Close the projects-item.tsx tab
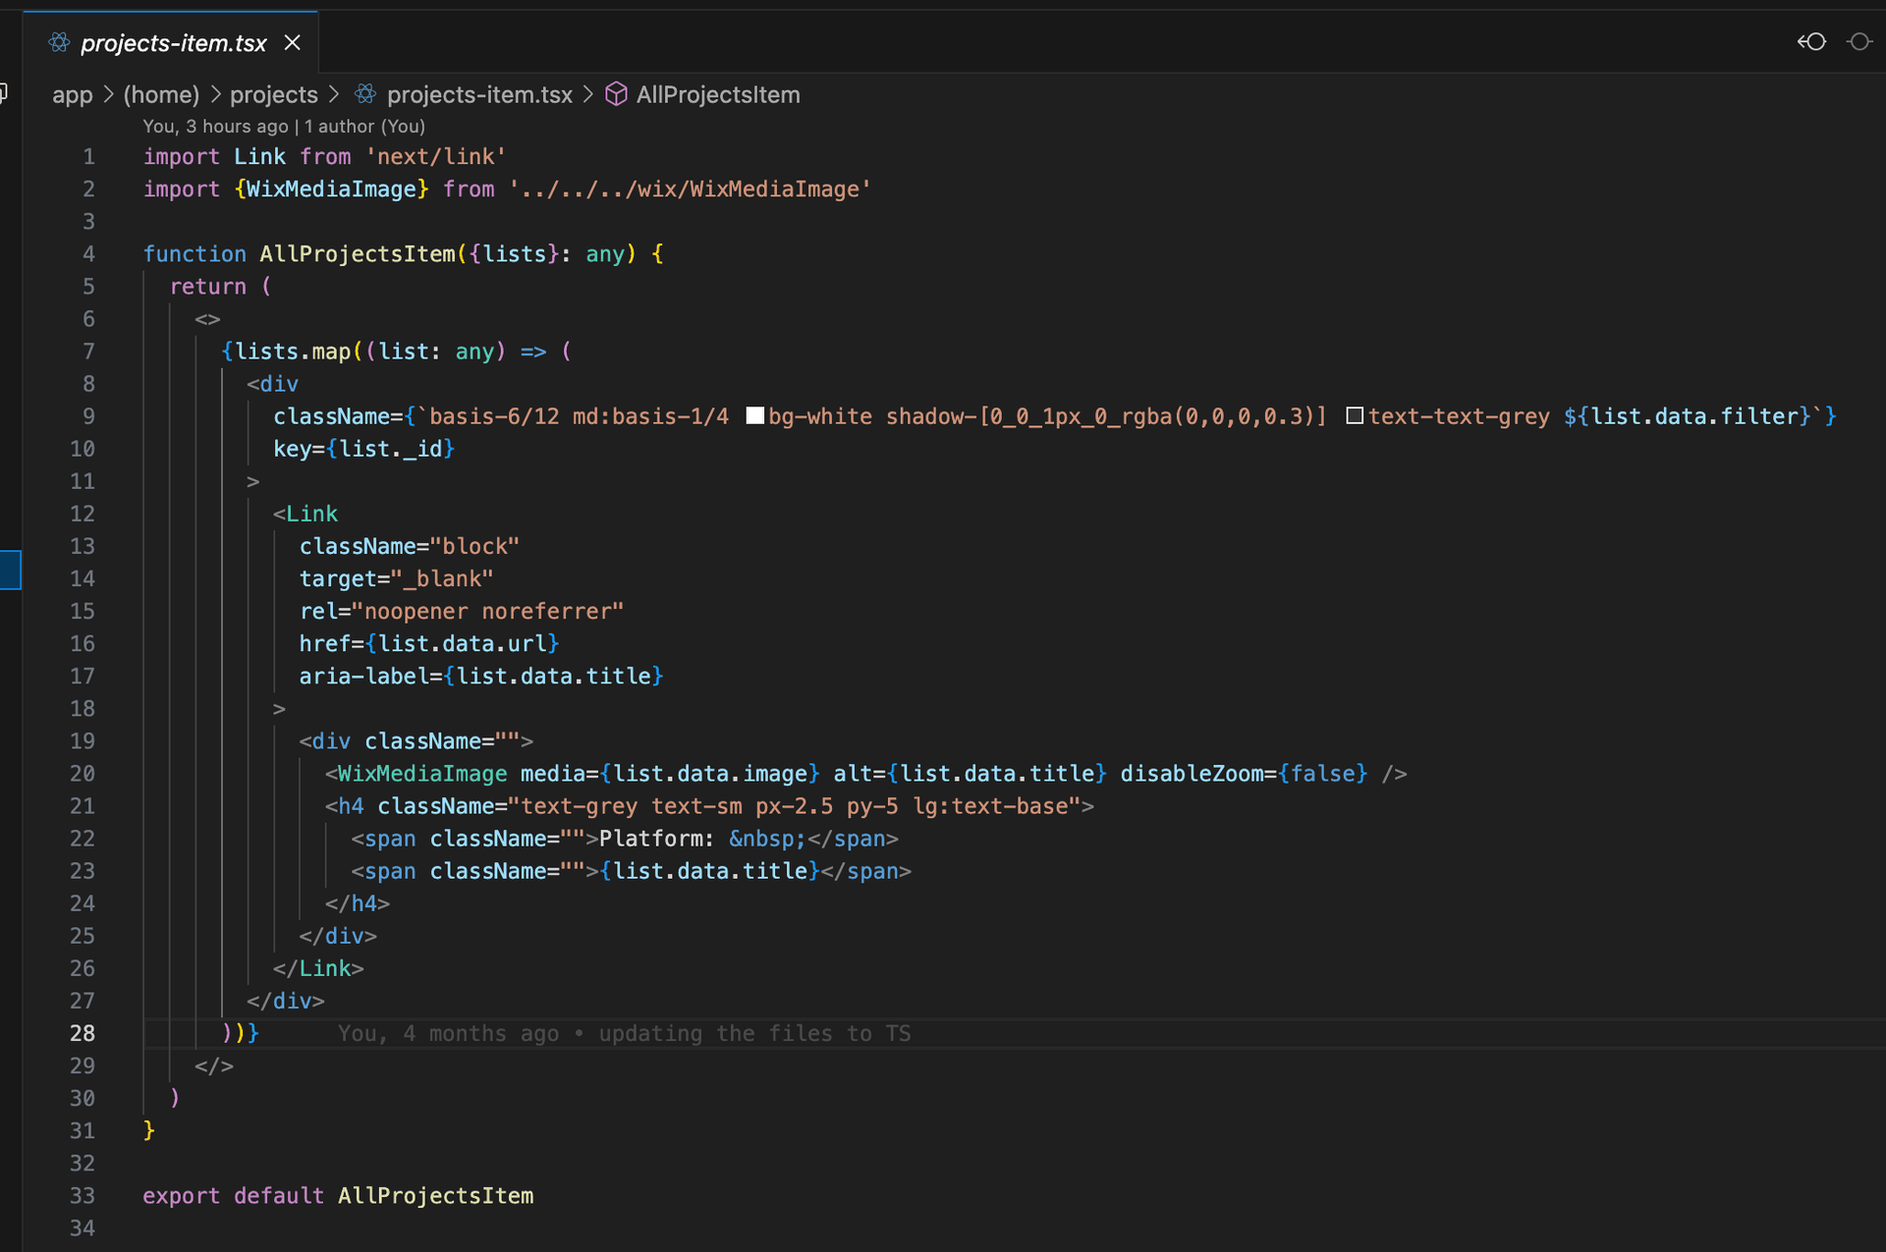 (292, 43)
